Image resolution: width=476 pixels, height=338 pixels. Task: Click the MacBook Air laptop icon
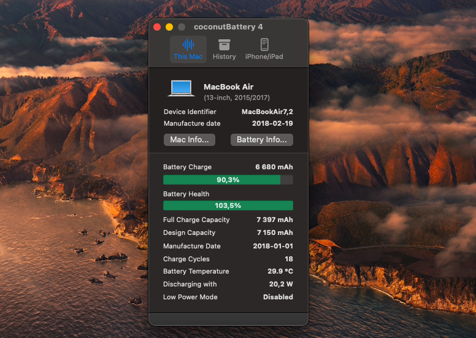(x=181, y=88)
